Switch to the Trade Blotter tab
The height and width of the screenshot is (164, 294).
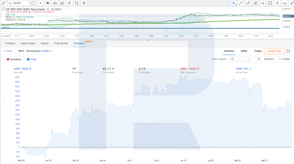point(61,43)
